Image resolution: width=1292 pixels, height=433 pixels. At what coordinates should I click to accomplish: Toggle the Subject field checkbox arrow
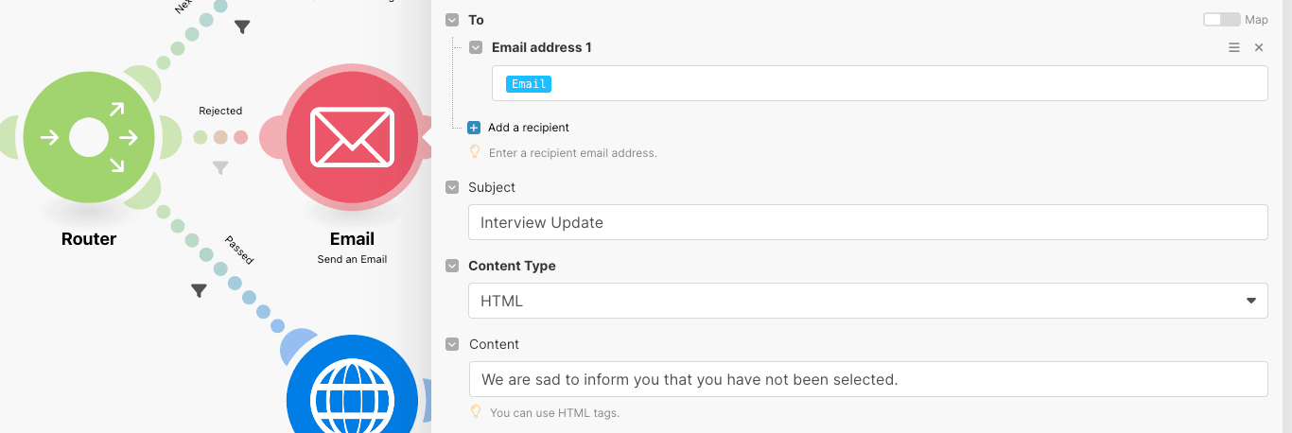point(452,187)
